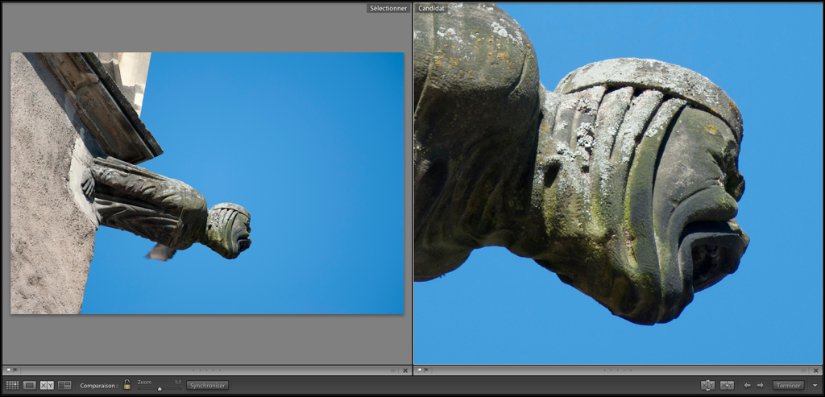The height and width of the screenshot is (397, 825).
Task: Click the Swap select and candidate icon
Action: (707, 386)
